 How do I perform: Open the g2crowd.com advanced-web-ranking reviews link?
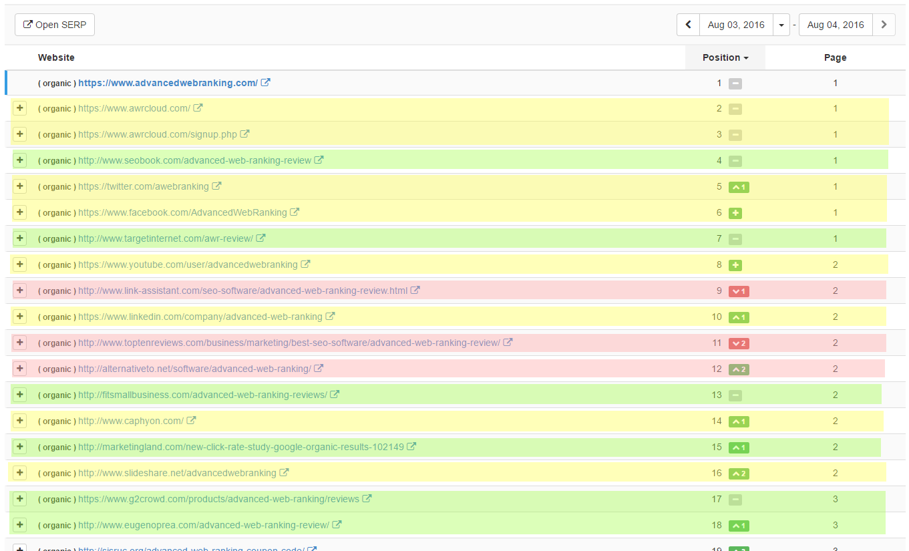coord(218,499)
